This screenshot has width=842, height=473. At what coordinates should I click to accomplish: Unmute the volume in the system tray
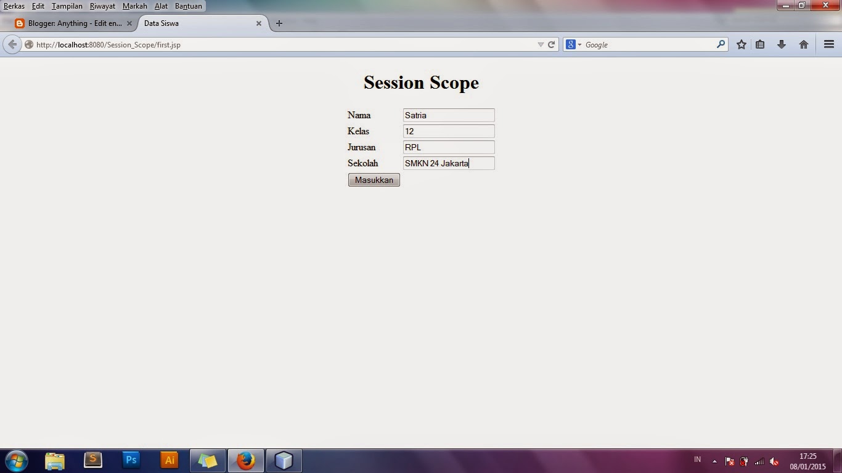pyautogui.click(x=774, y=460)
